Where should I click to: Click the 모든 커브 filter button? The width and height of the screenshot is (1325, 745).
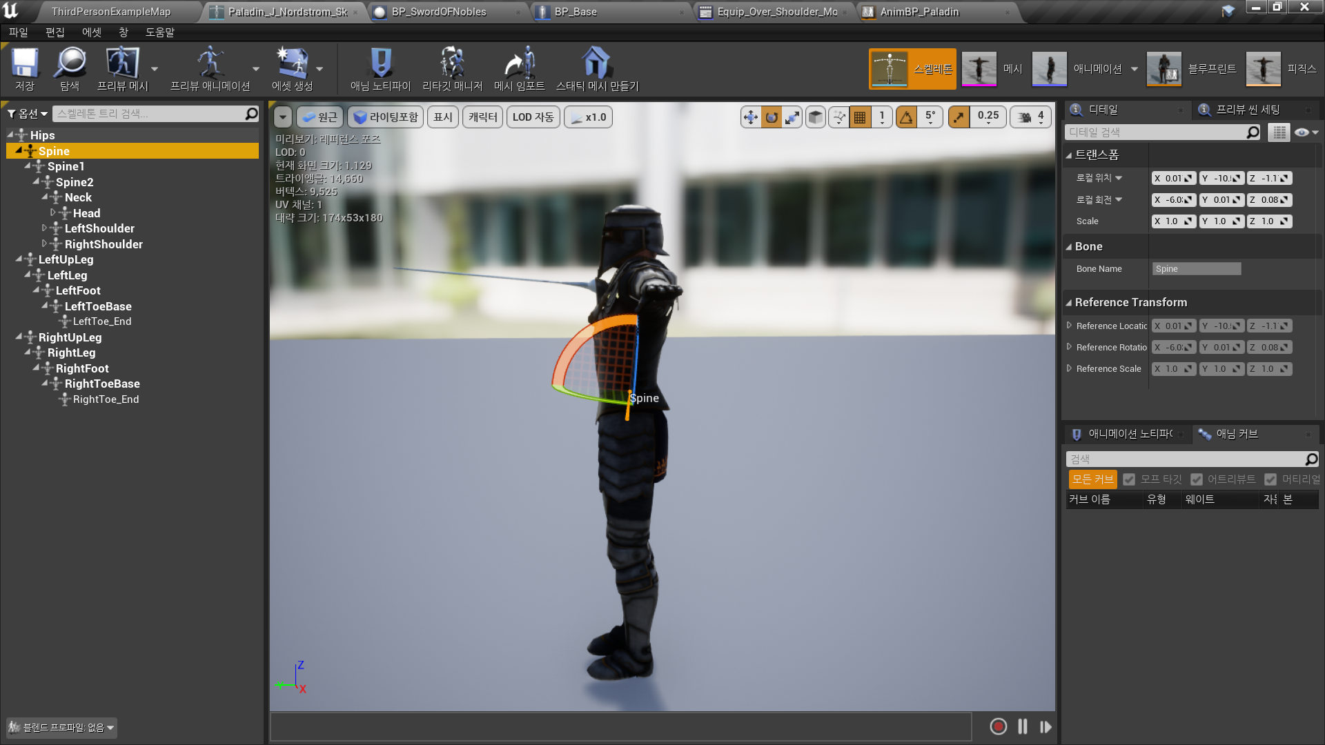coord(1092,479)
